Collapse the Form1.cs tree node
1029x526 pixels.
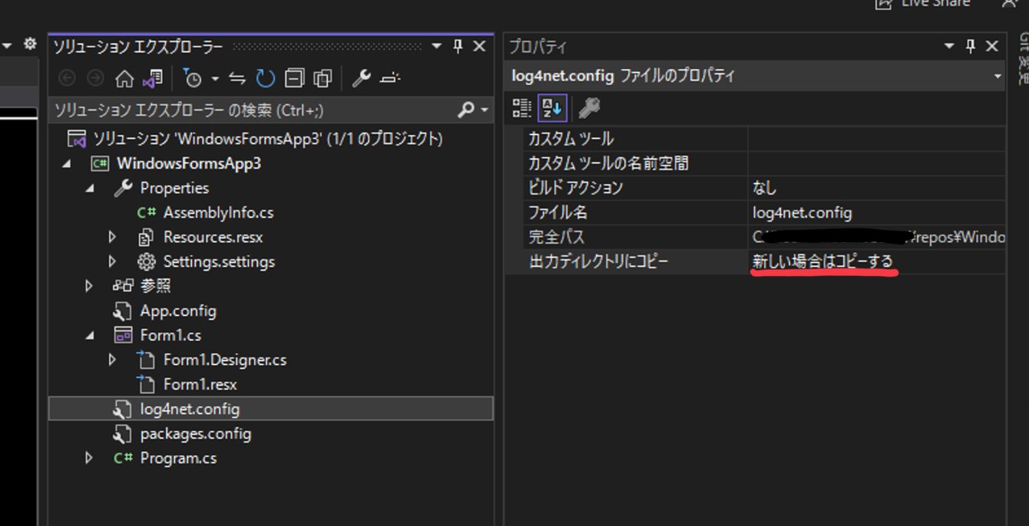(x=88, y=334)
